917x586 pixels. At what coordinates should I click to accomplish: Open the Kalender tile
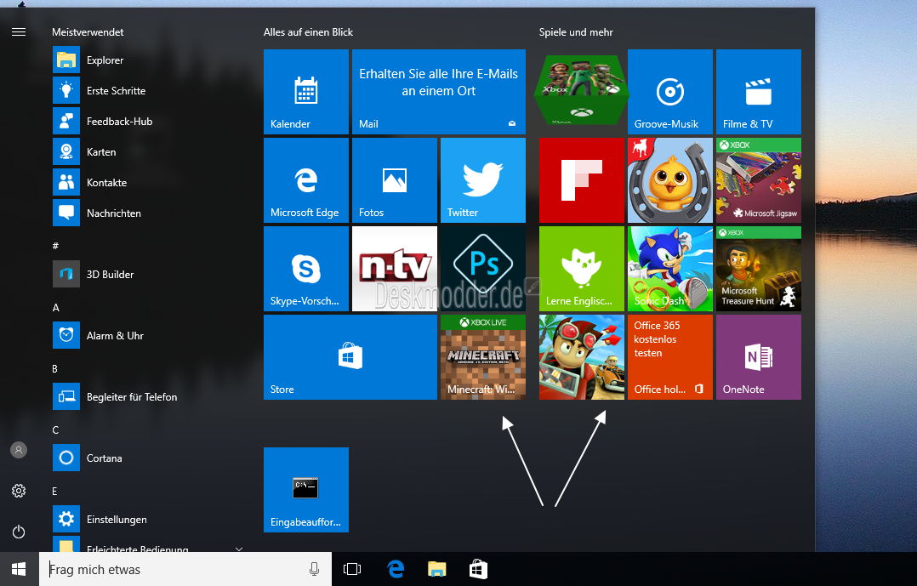coord(306,92)
